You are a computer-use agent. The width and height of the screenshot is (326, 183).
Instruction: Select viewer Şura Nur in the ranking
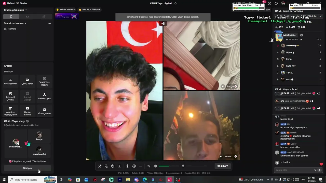point(298,66)
